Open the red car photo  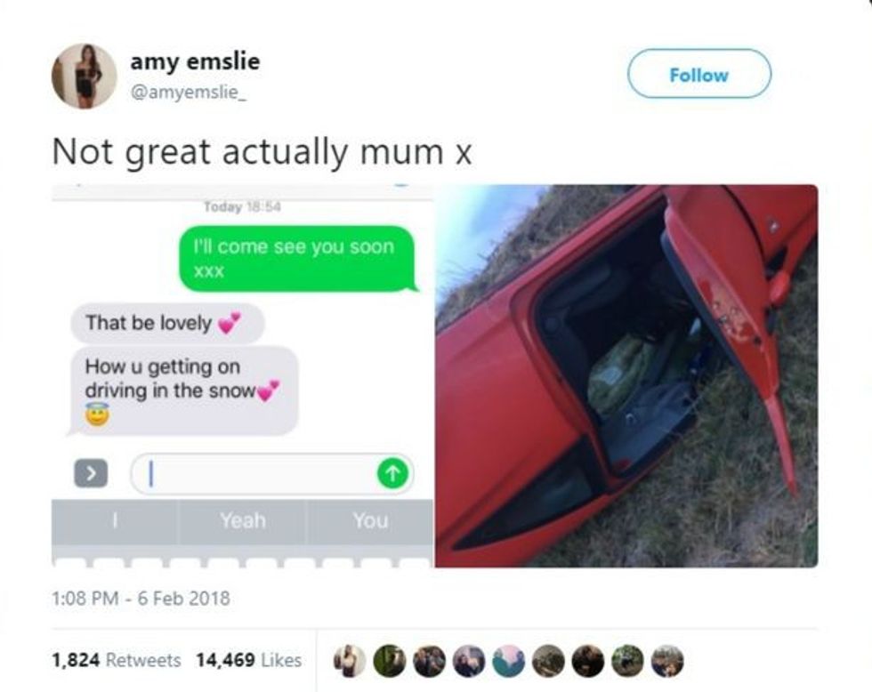click(626, 375)
